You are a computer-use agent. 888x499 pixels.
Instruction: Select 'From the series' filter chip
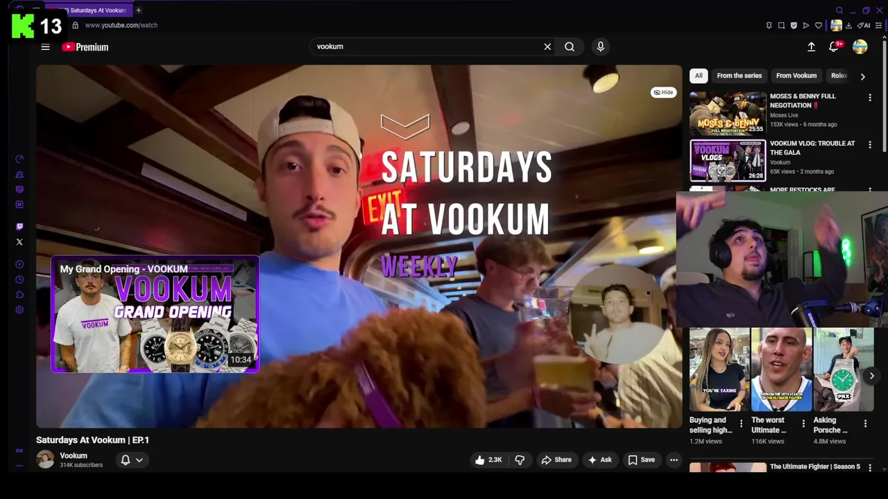(739, 76)
